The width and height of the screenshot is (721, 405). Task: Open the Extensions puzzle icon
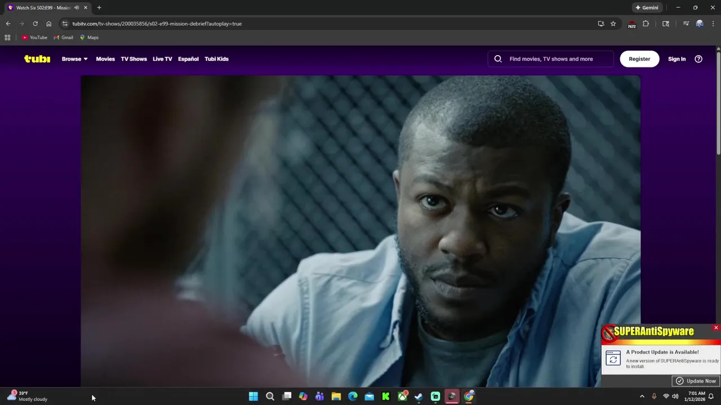click(646, 24)
